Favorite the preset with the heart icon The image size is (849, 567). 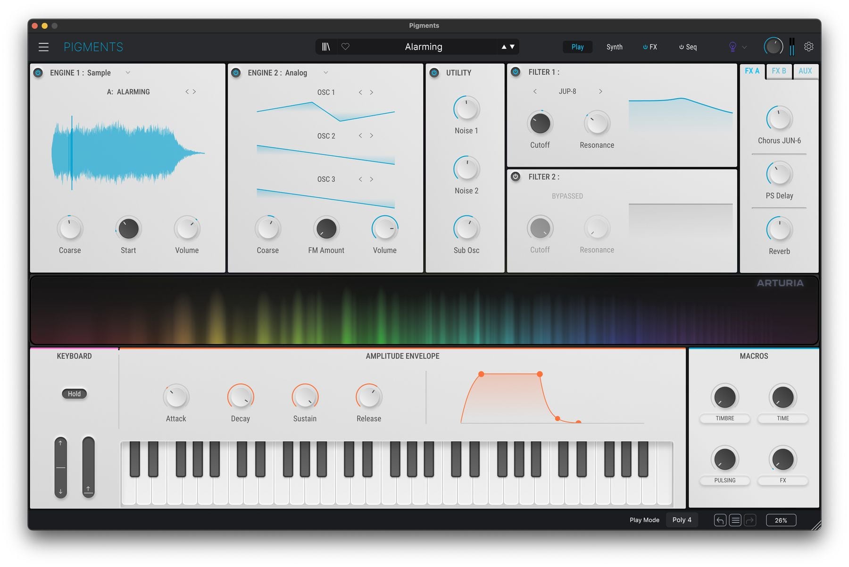[x=345, y=47]
